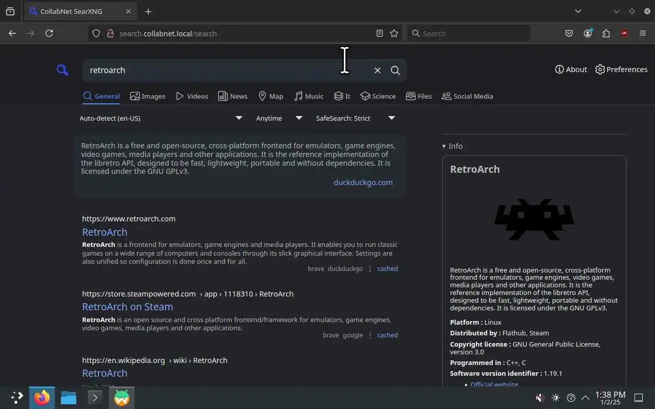The height and width of the screenshot is (409, 655).
Task: Switch to the Music tab
Action: 309,96
